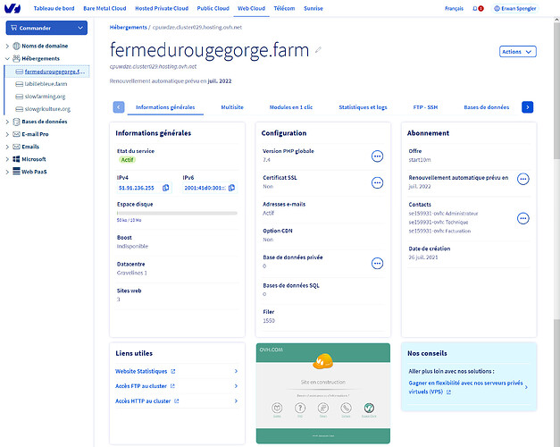The height and width of the screenshot is (447, 560).
Task: Switch to Modules en 1 clic tab
Action: [291, 107]
